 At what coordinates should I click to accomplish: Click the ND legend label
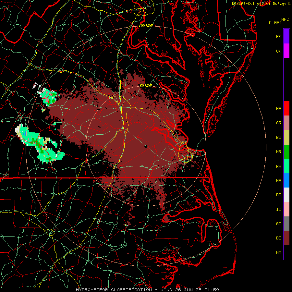tap(279, 252)
